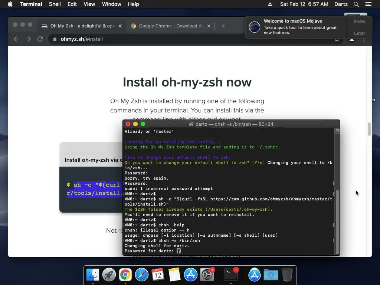Open the Terminal app menu

point(31,4)
